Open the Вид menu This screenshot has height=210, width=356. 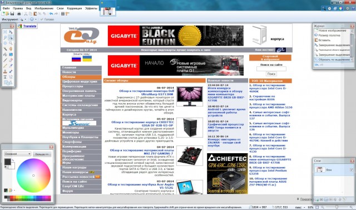[28, 8]
